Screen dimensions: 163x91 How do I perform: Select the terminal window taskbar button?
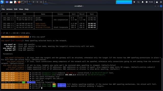46,2
